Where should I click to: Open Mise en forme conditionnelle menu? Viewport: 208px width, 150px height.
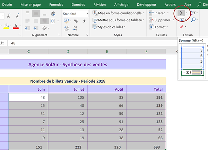click(118, 13)
